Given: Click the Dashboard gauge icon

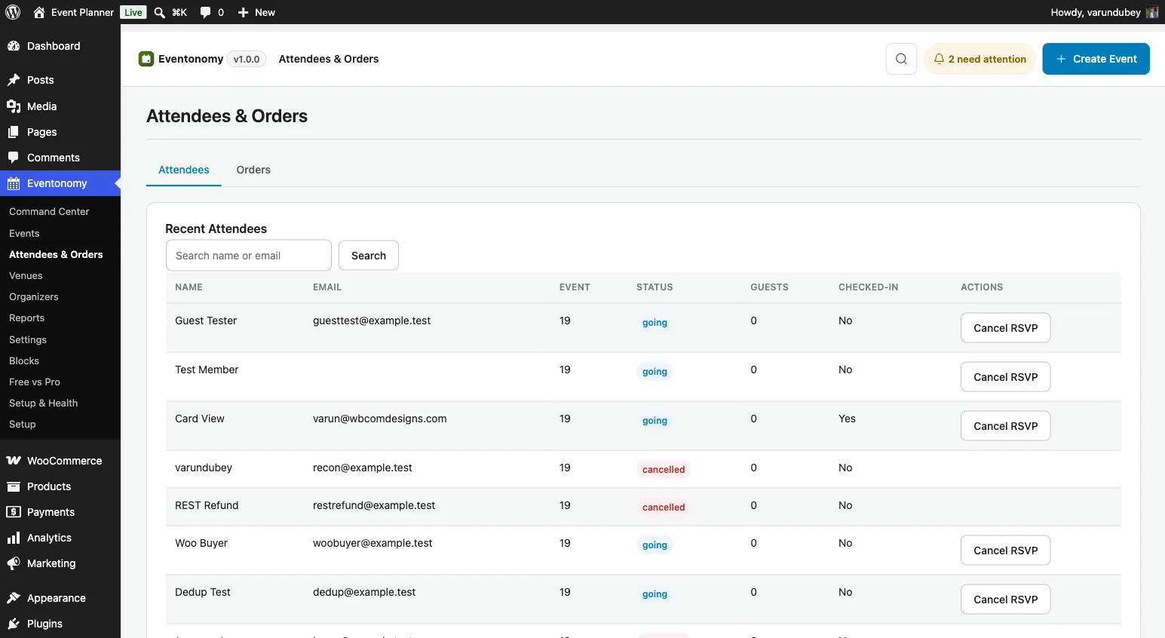Looking at the screenshot, I should (14, 46).
